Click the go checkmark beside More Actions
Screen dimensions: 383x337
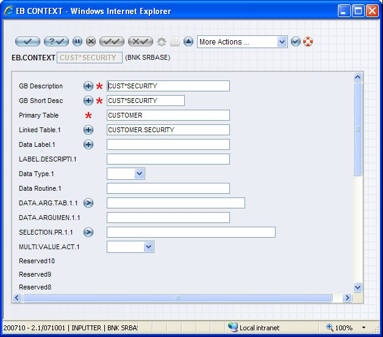296,41
